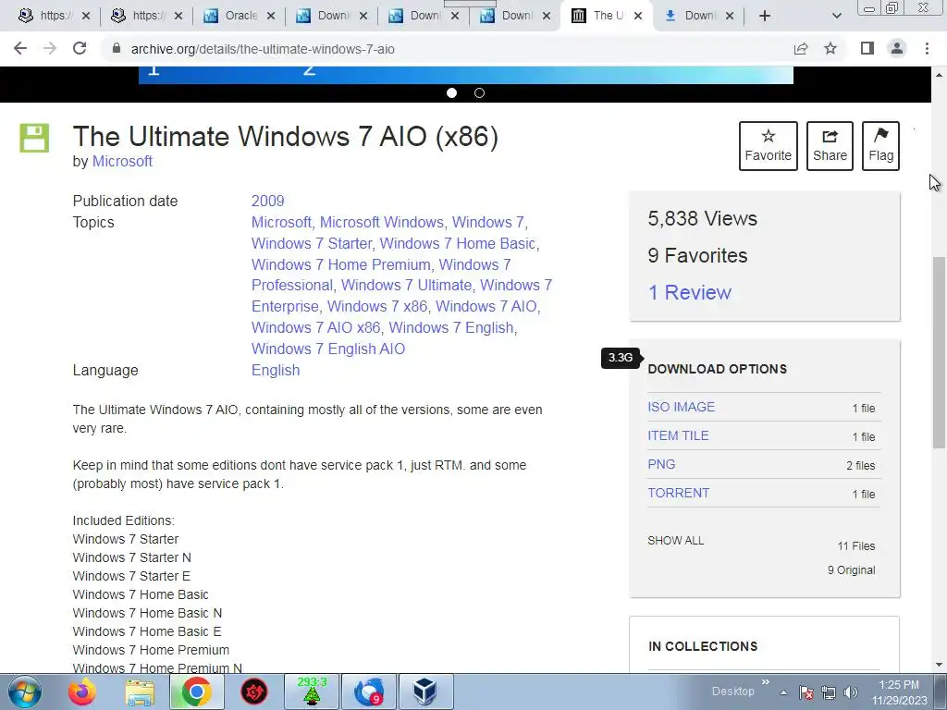This screenshot has height=710, width=947.
Task: Open the Windows Start button
Action: point(25,692)
